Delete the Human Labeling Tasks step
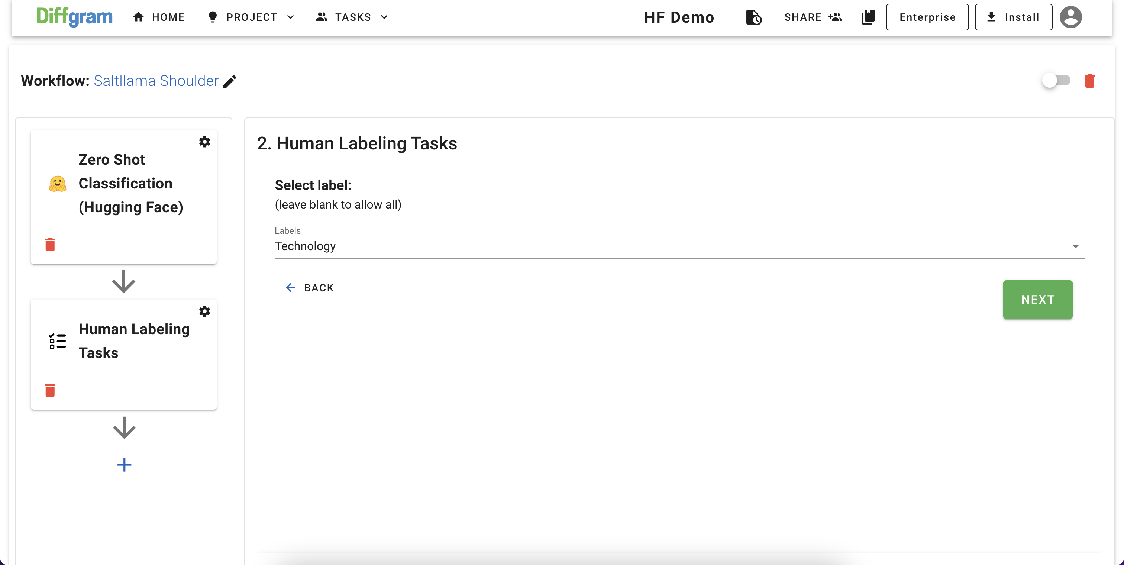 coord(50,390)
